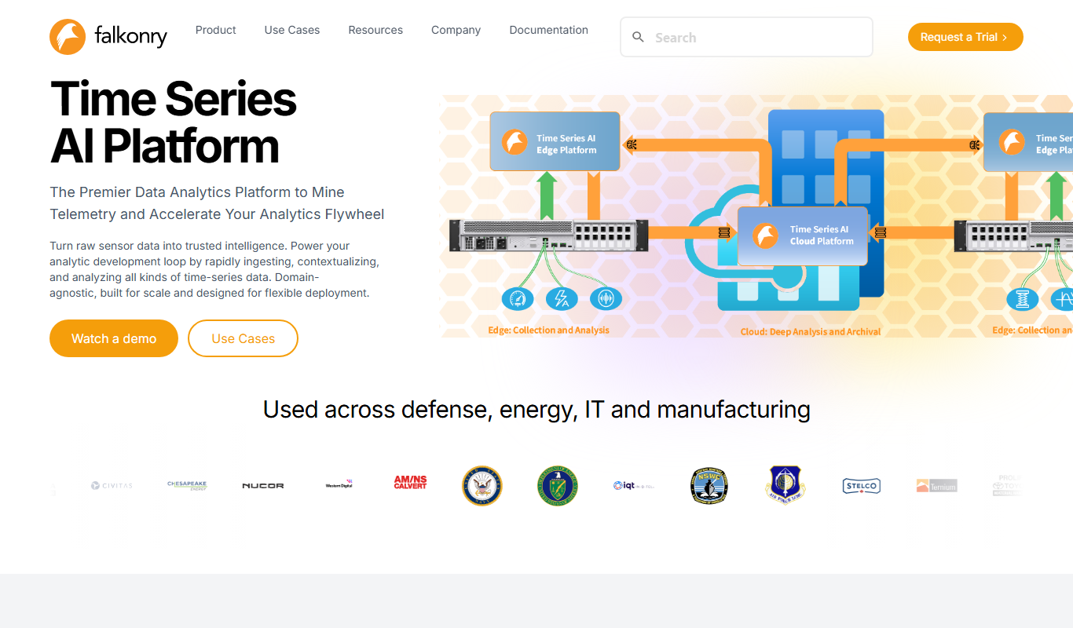Click the Nucor logo
The image size is (1073, 628).
click(263, 486)
